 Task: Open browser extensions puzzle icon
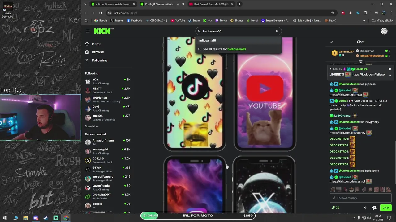(x=365, y=13)
